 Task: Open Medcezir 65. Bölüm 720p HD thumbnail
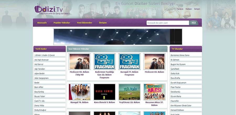(x=79, y=62)
